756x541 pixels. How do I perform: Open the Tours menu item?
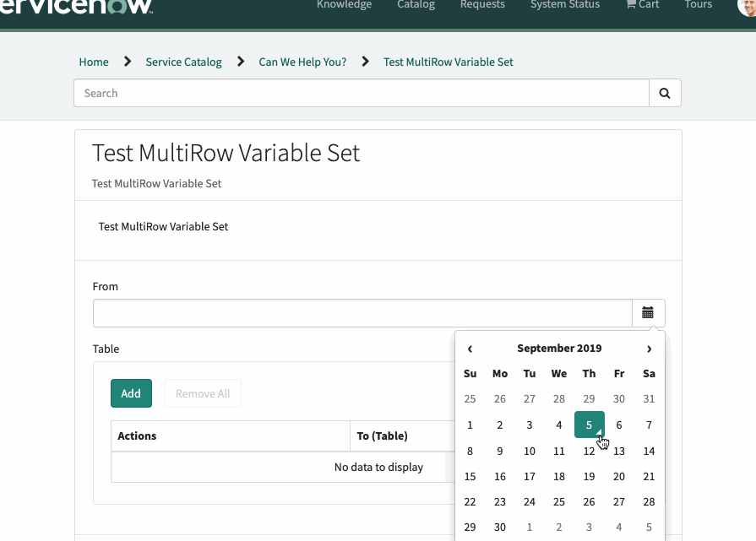pos(698,5)
